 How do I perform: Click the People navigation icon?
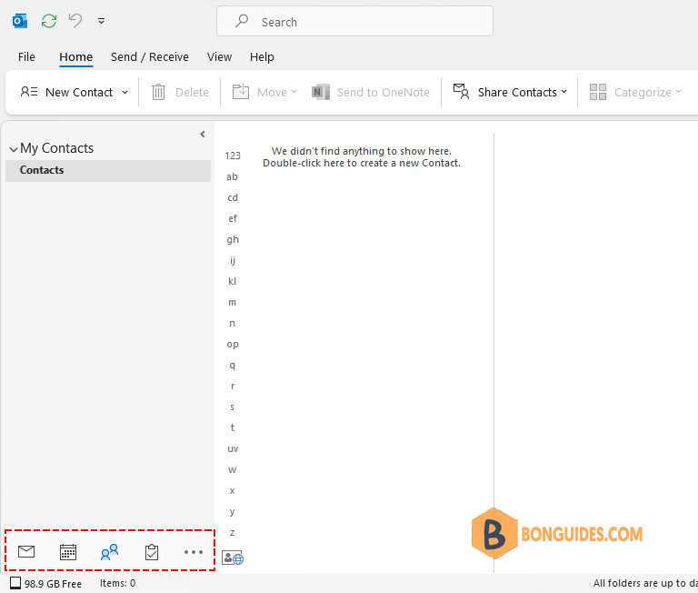click(109, 551)
